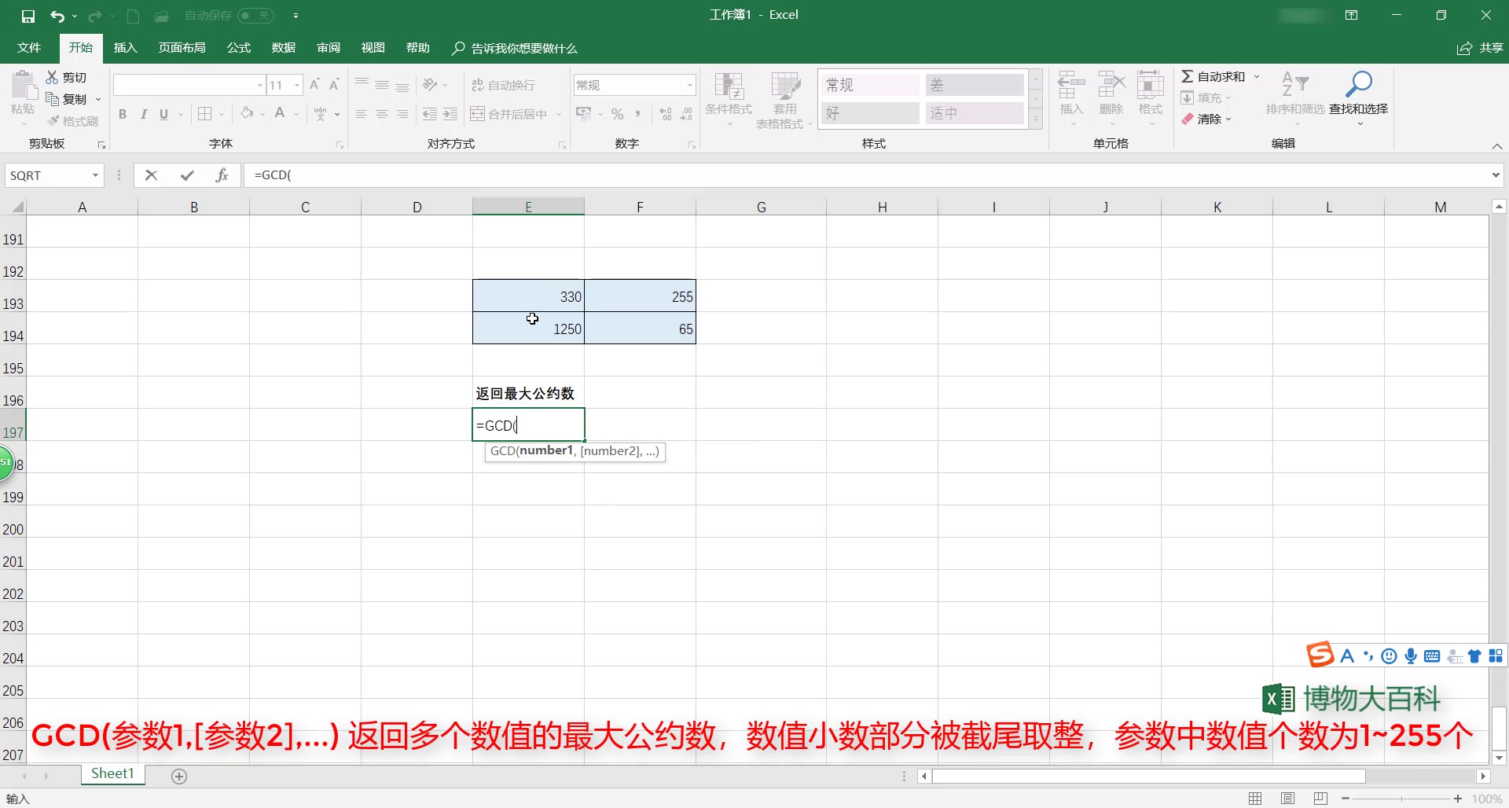Toggle italic formatting
Image resolution: width=1509 pixels, height=808 pixels.
point(143,114)
